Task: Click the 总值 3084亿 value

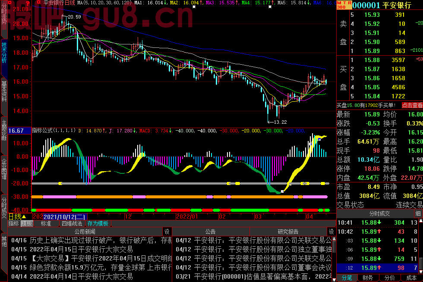Action: tap(369, 196)
